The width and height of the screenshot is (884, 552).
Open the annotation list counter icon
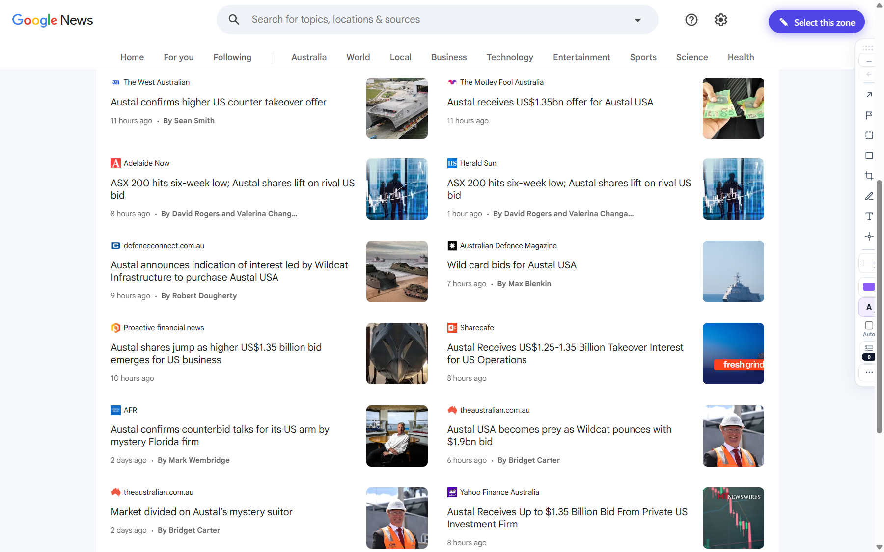coord(869,352)
